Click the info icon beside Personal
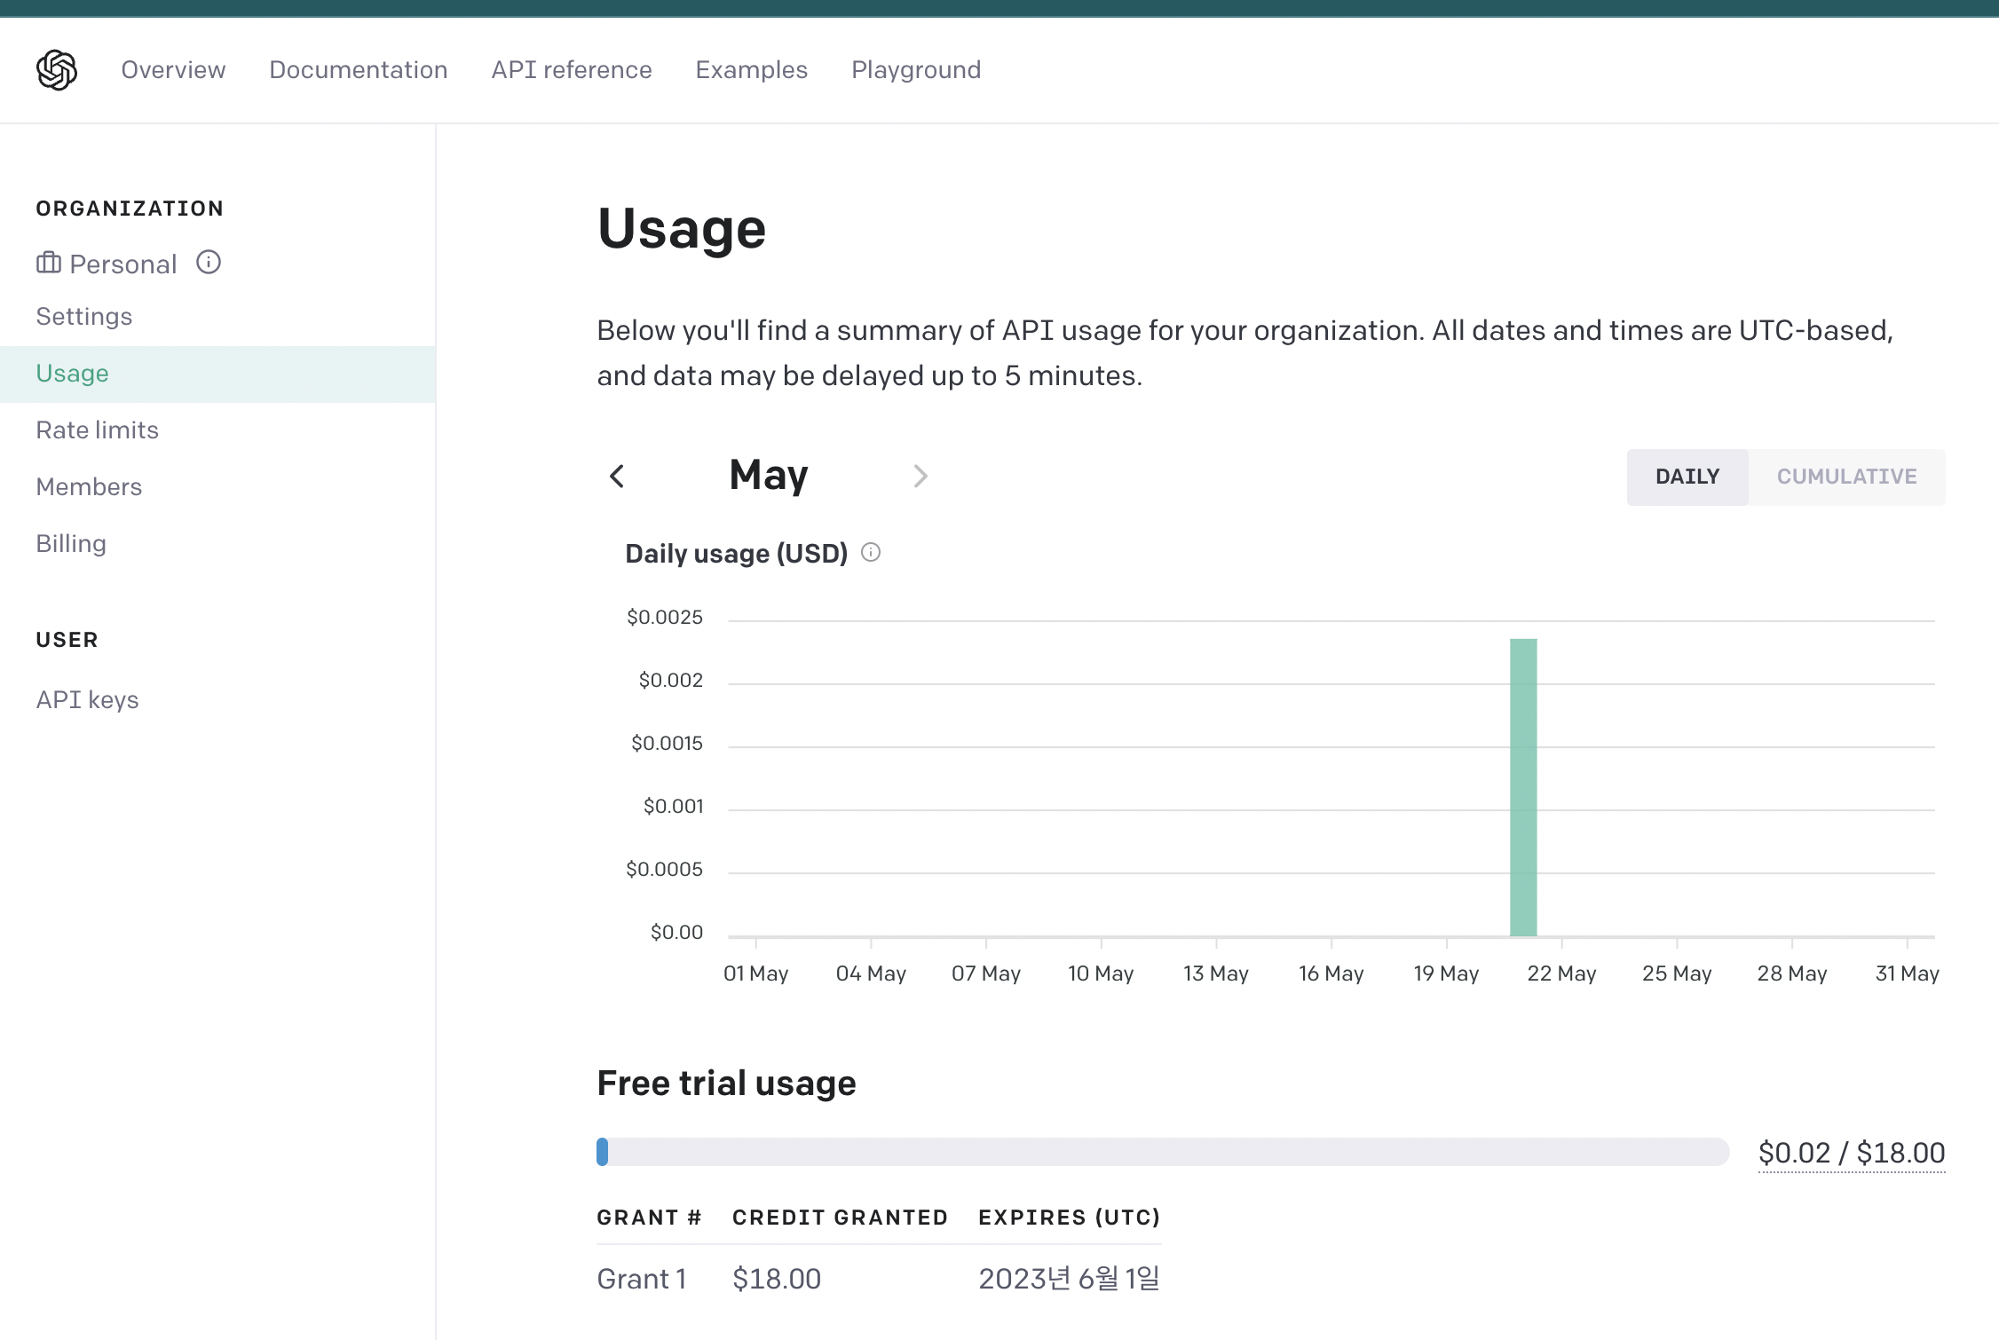Viewport: 1999px width, 1340px height. coord(209,263)
